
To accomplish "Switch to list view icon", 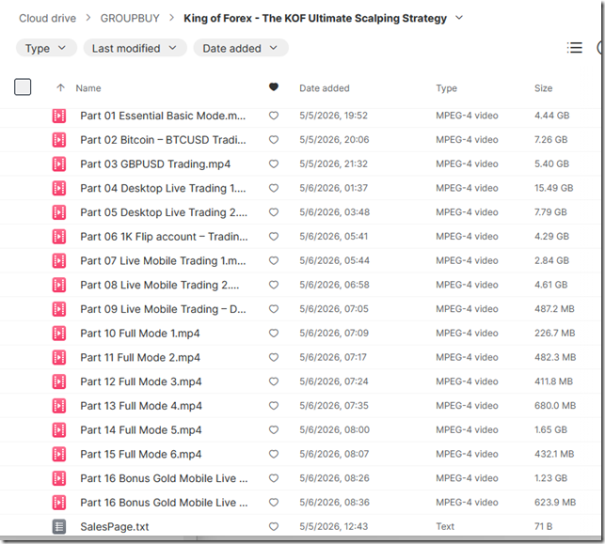I will tap(575, 48).
